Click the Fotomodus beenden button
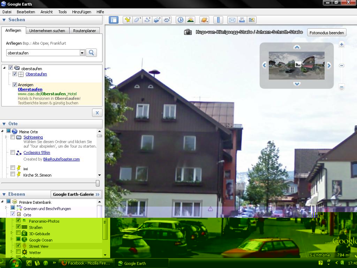 click(327, 33)
